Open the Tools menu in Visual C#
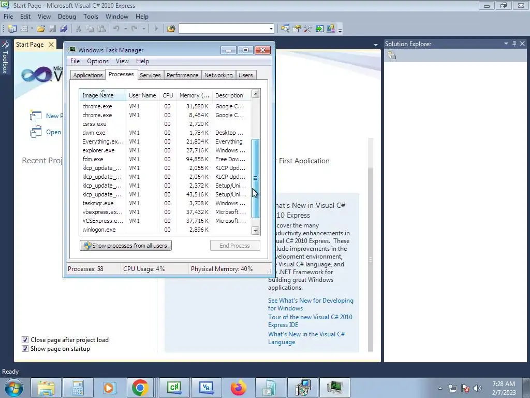The width and height of the screenshot is (530, 398). pyautogui.click(x=91, y=16)
